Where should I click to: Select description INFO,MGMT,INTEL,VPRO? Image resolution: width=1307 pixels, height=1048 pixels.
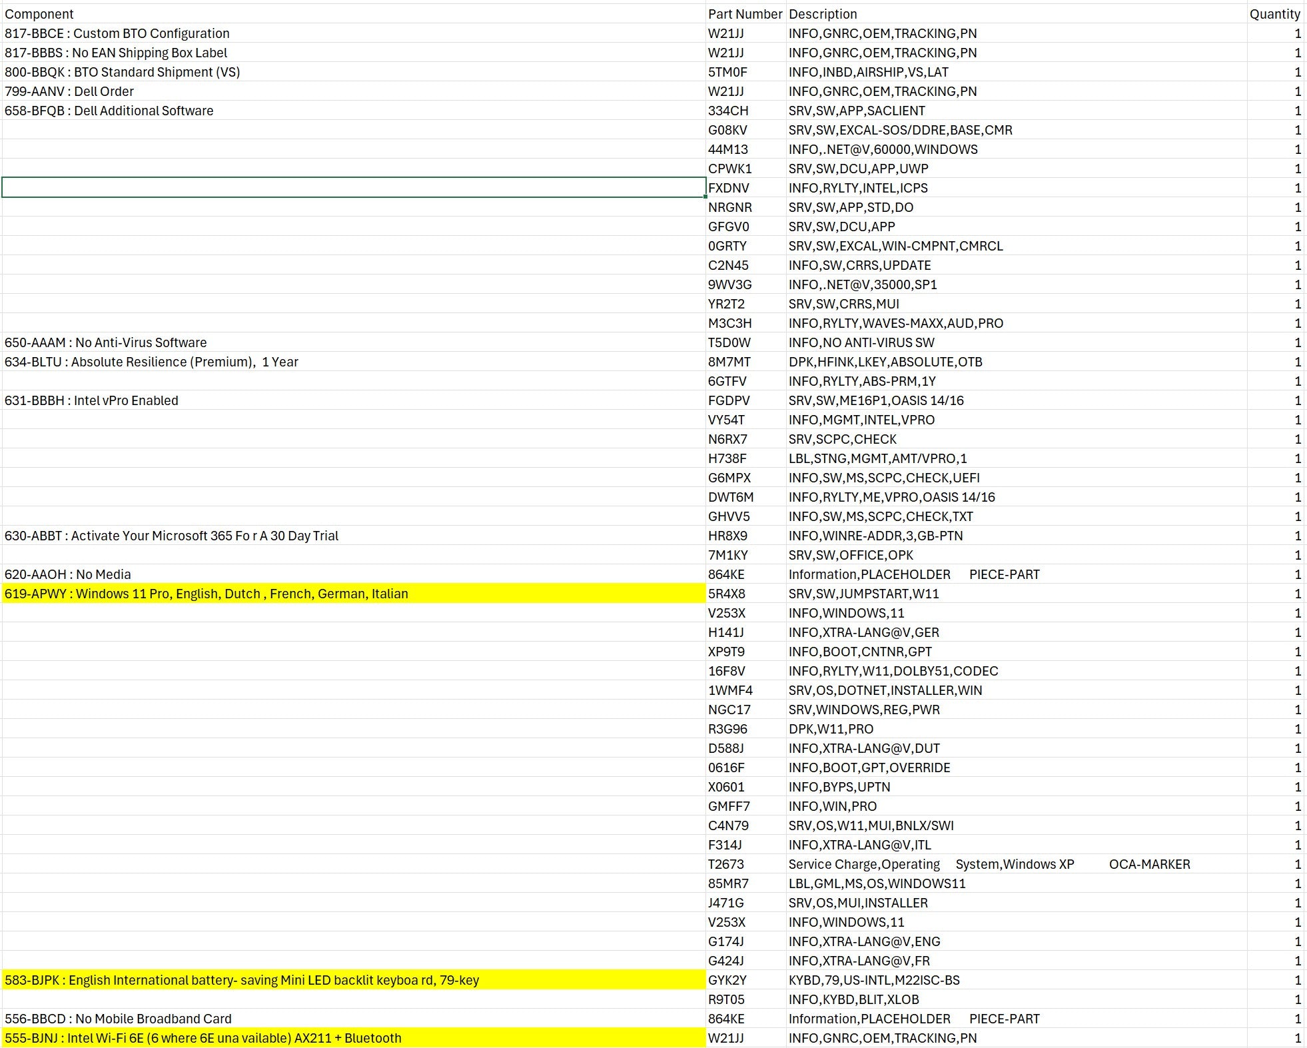coord(1017,420)
